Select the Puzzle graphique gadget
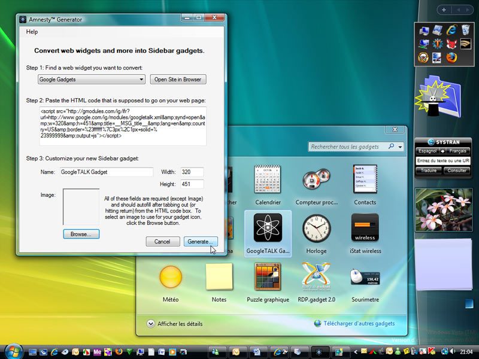Viewport: 479px width, 359px height. [x=268, y=277]
